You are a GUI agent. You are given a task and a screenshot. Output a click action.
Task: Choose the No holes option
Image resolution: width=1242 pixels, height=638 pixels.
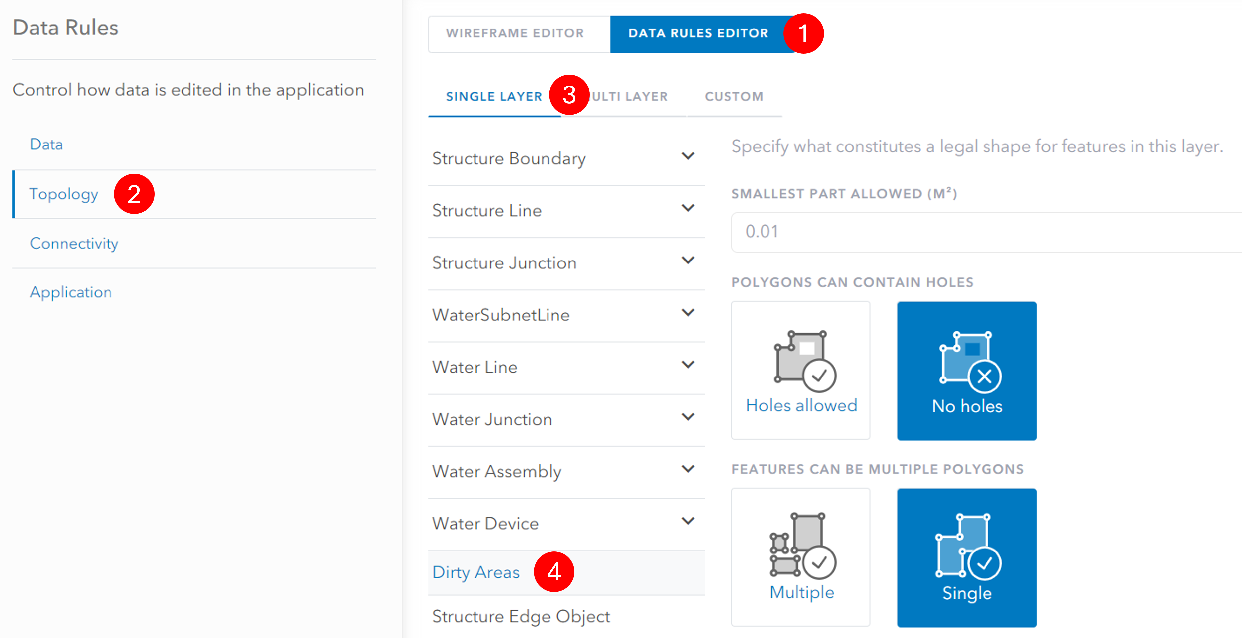967,371
